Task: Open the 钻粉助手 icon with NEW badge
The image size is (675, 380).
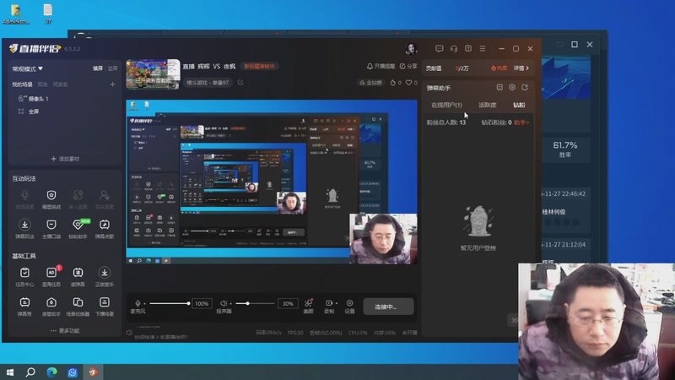Action: [x=78, y=229]
